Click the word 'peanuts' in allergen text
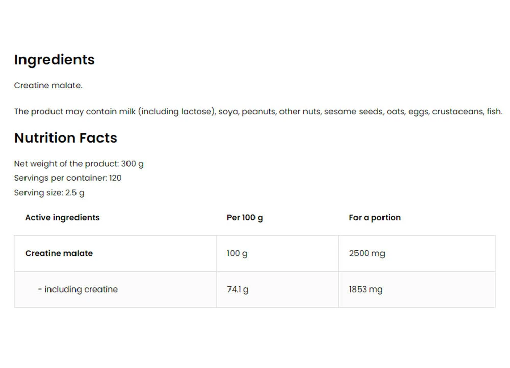 click(258, 112)
